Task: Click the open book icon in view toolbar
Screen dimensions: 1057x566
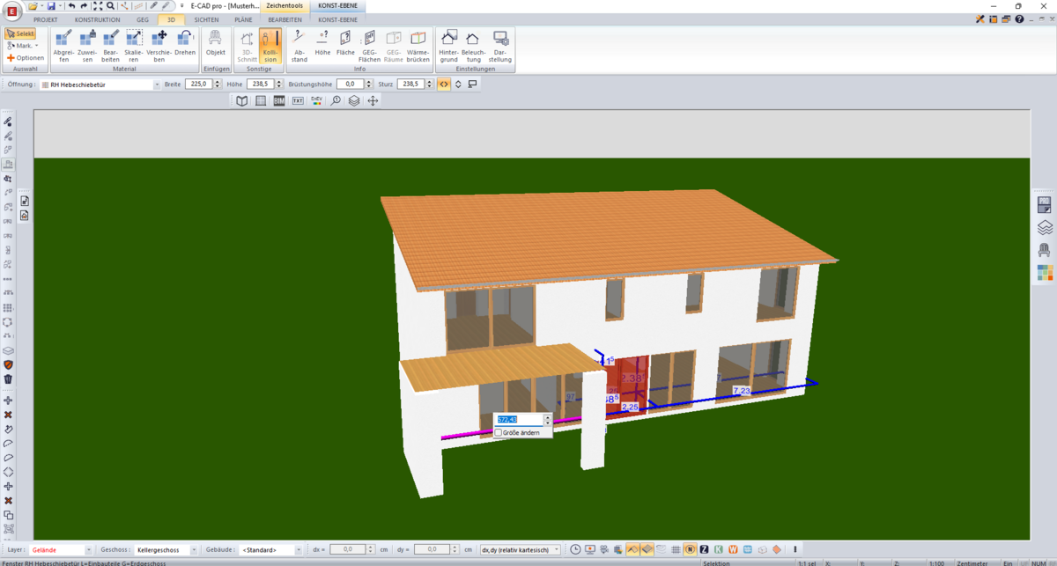Action: click(x=242, y=101)
